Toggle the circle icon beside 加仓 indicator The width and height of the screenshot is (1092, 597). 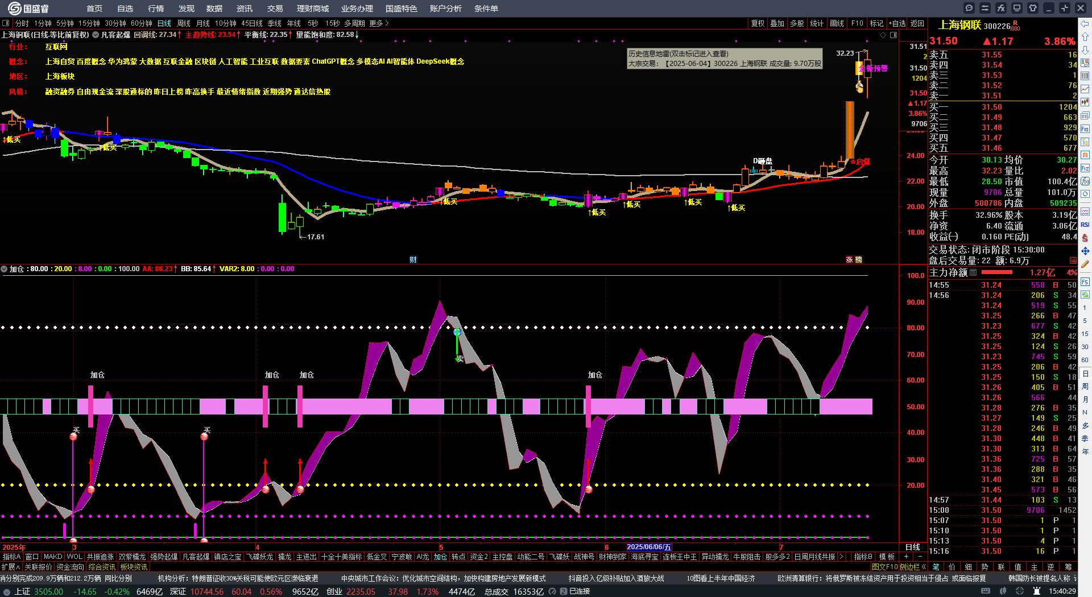tap(4, 269)
